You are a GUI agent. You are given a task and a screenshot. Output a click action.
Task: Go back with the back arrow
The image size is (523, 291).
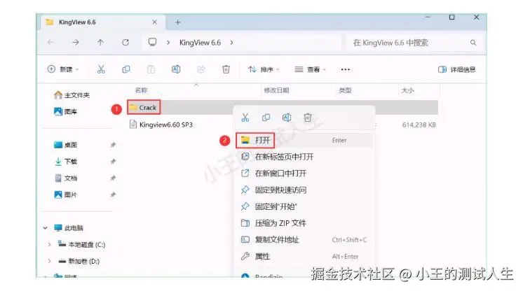(50, 42)
